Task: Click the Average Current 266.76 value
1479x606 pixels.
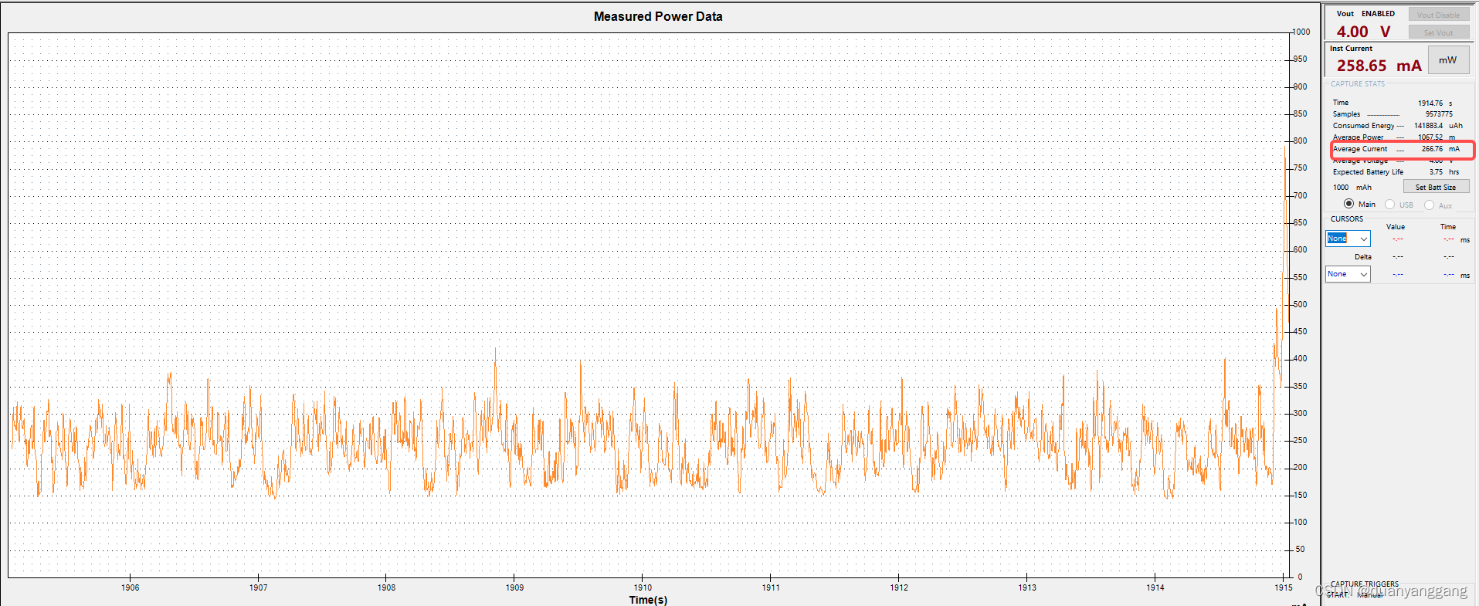Action: (1432, 149)
